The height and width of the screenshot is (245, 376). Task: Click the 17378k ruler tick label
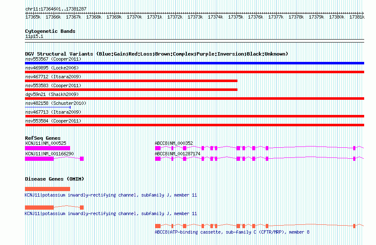296,17
